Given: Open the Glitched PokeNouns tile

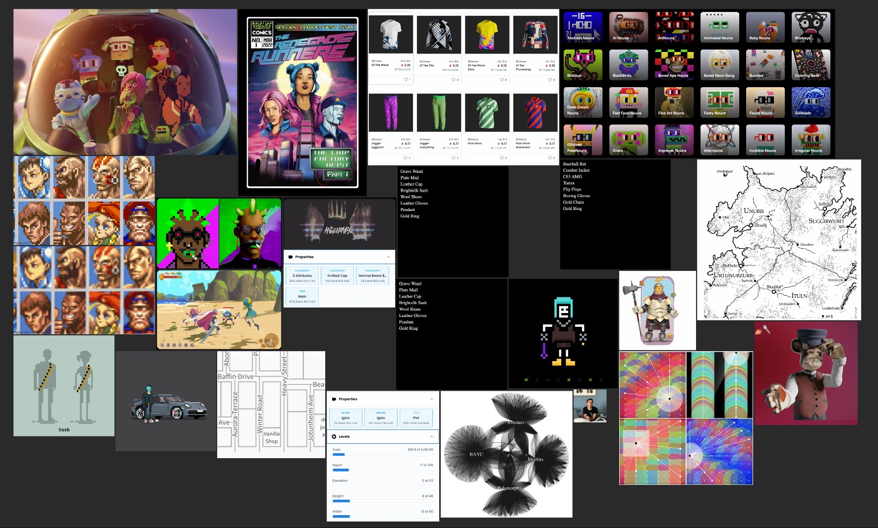Looking at the screenshot, I should point(583,140).
